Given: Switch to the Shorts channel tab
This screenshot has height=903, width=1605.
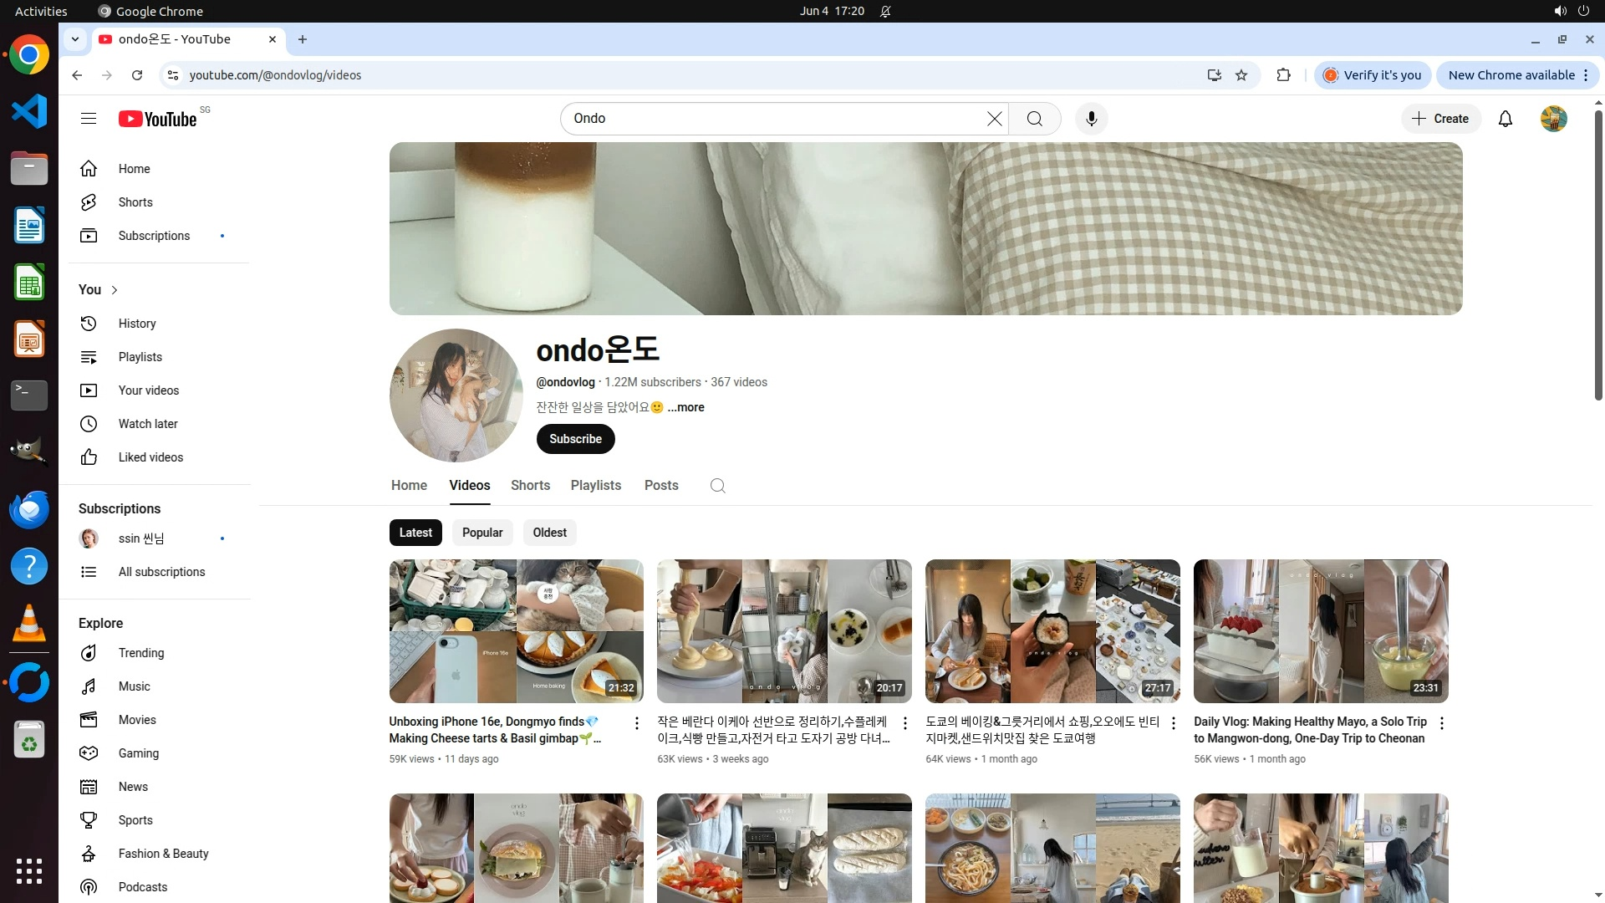Looking at the screenshot, I should pos(530,486).
